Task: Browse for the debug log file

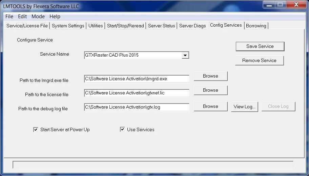Action: pyautogui.click(x=210, y=106)
